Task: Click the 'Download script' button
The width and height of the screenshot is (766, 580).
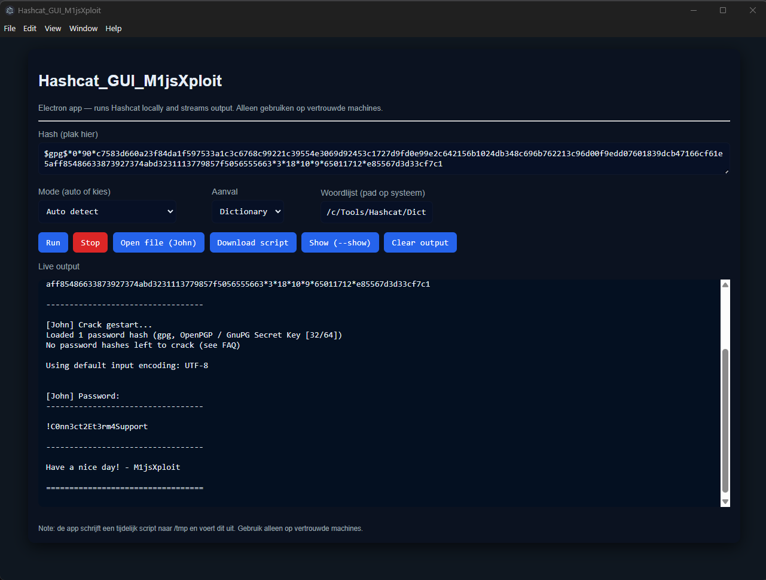Action: [253, 242]
